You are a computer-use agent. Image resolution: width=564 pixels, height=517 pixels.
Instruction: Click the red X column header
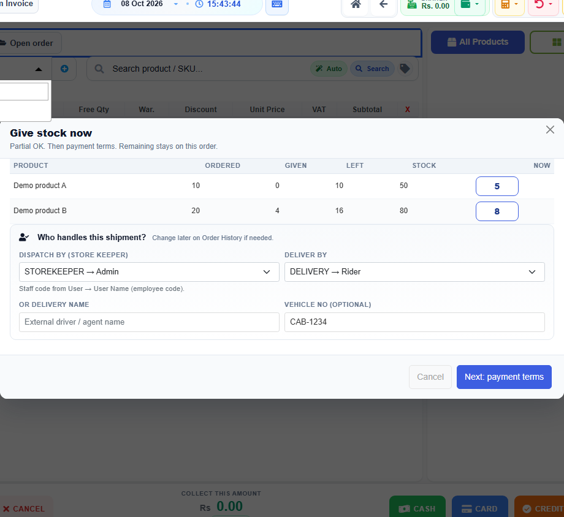tap(408, 110)
